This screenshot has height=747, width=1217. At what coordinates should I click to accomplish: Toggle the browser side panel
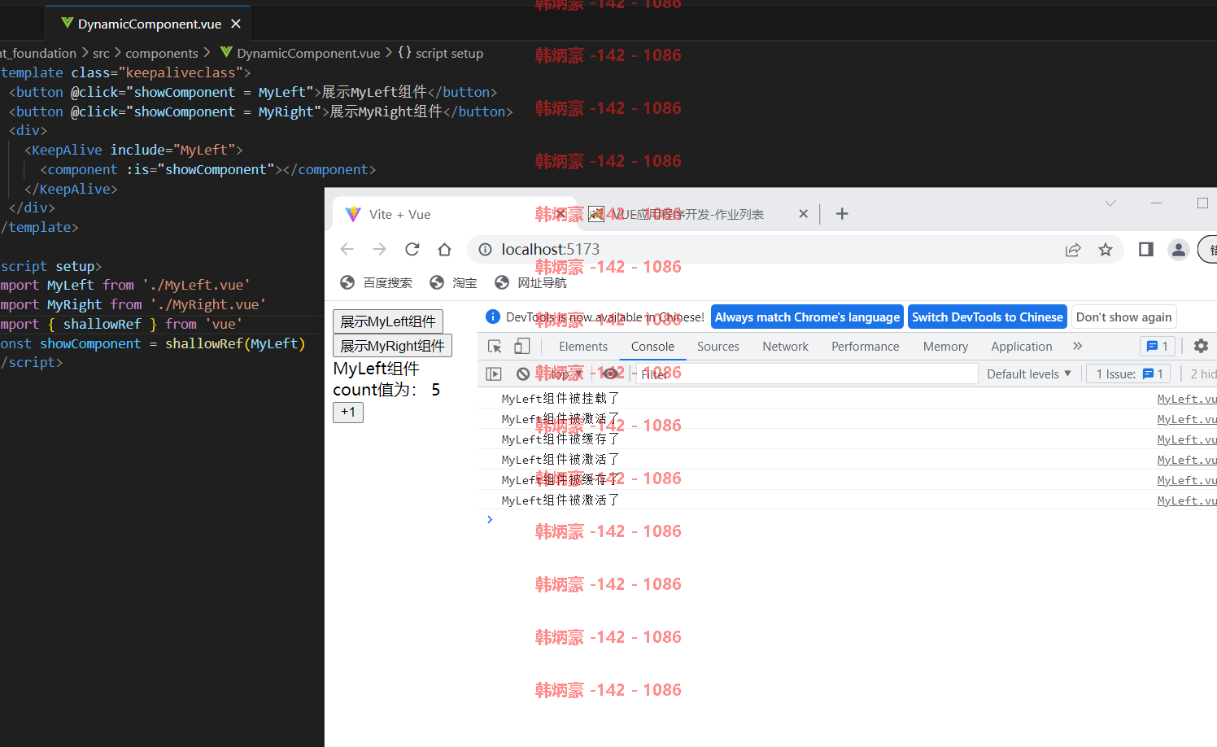tap(1145, 249)
